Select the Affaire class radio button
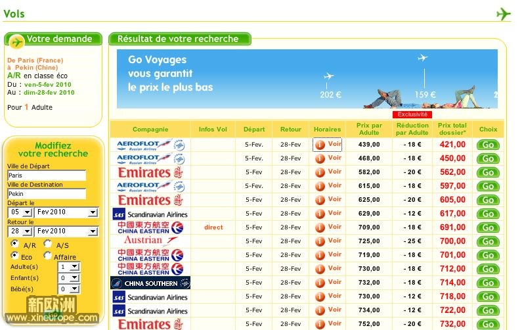The height and width of the screenshot is (330, 522). 48,256
